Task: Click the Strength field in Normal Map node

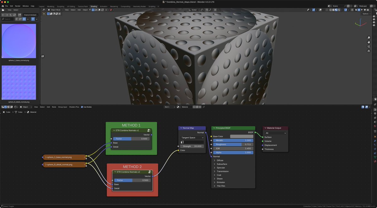Action: pyautogui.click(x=192, y=146)
